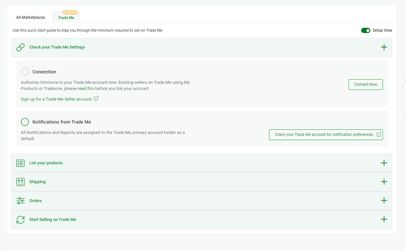Viewport: 406px width, 251px height.
Task: Click the chain link icon beside Trade Me Settings
Action: tap(20, 47)
